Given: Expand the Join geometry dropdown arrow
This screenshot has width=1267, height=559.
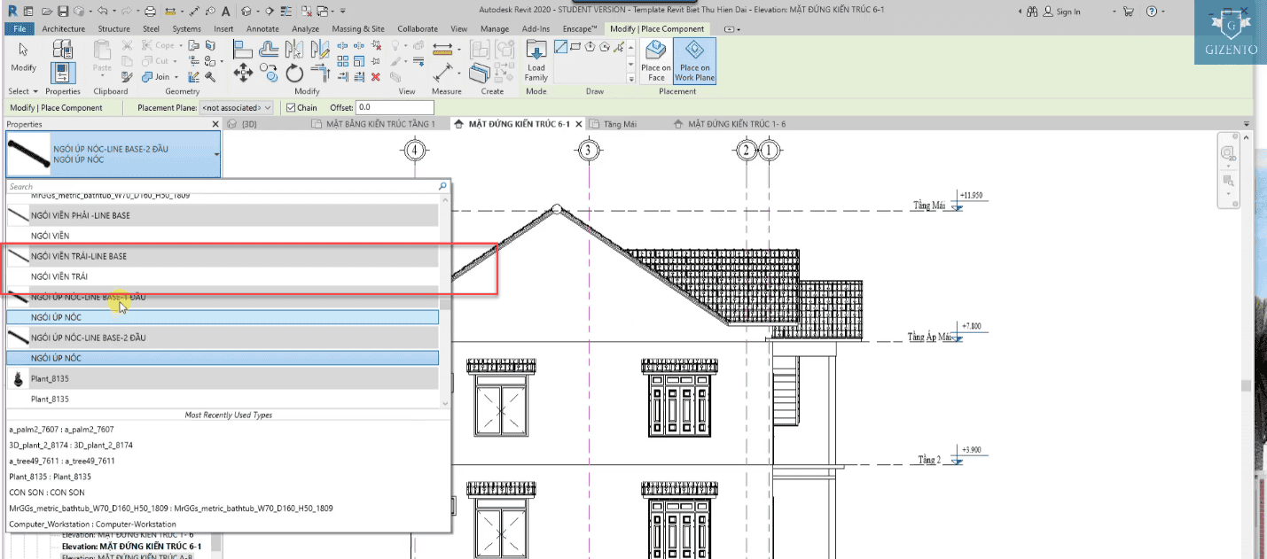Looking at the screenshot, I should point(176,76).
